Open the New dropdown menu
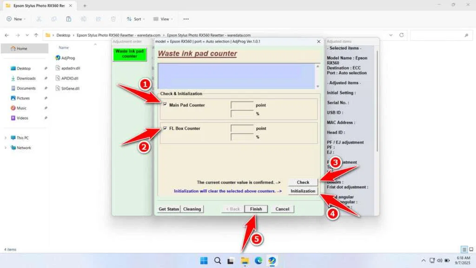Viewport: 476px width, 268px height. click(16, 19)
